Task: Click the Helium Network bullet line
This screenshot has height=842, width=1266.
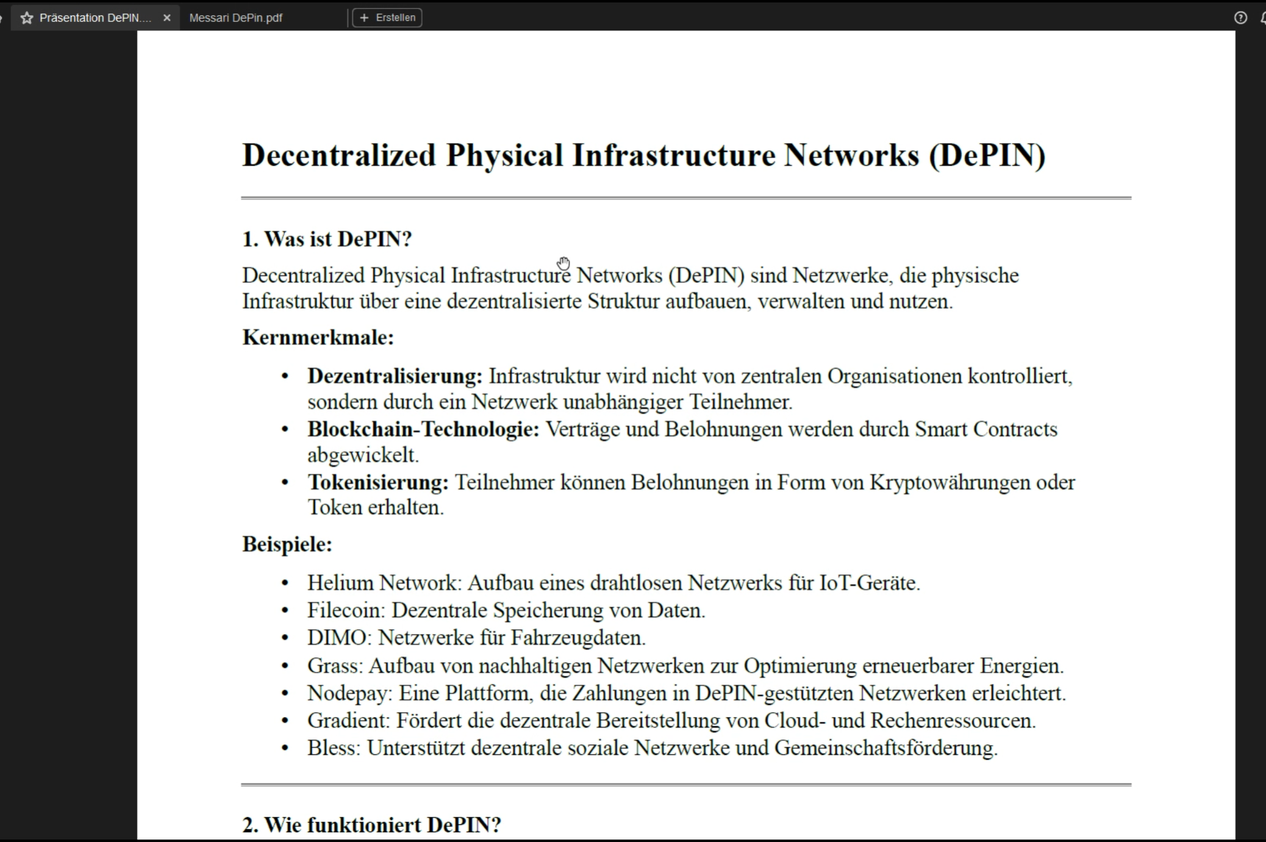Action: pos(613,583)
